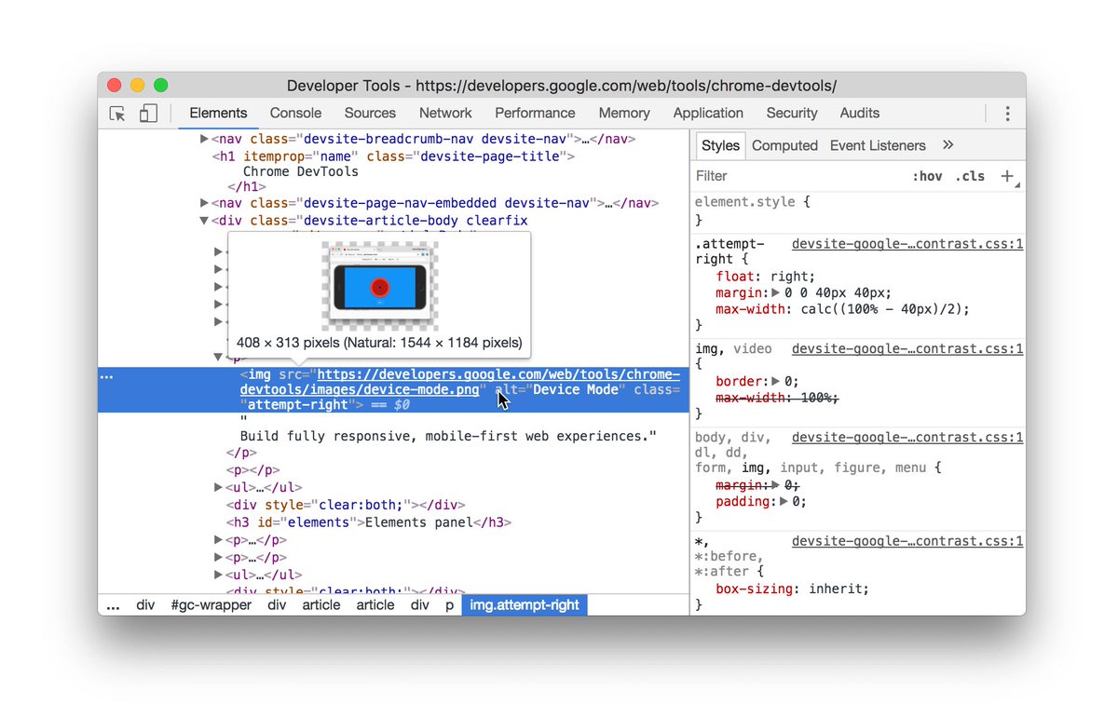Select the first article breadcrumb item
Viewport: 1118px width, 718px height.
click(x=320, y=605)
